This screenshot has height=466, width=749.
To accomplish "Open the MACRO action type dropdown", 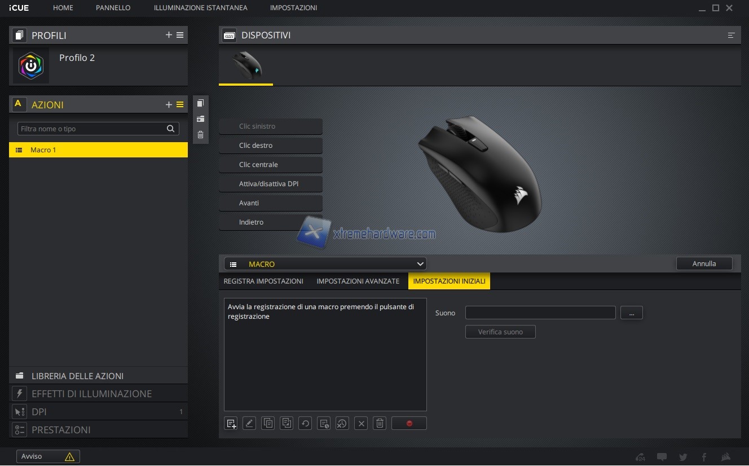I will (x=325, y=264).
